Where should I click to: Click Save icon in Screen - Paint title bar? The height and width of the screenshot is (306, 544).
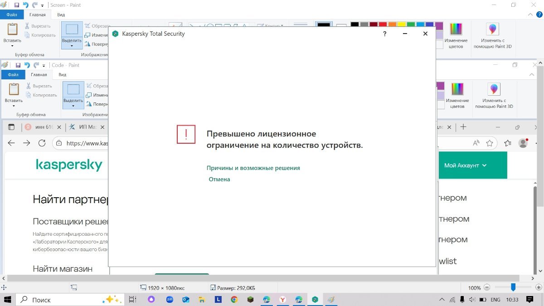click(x=17, y=5)
